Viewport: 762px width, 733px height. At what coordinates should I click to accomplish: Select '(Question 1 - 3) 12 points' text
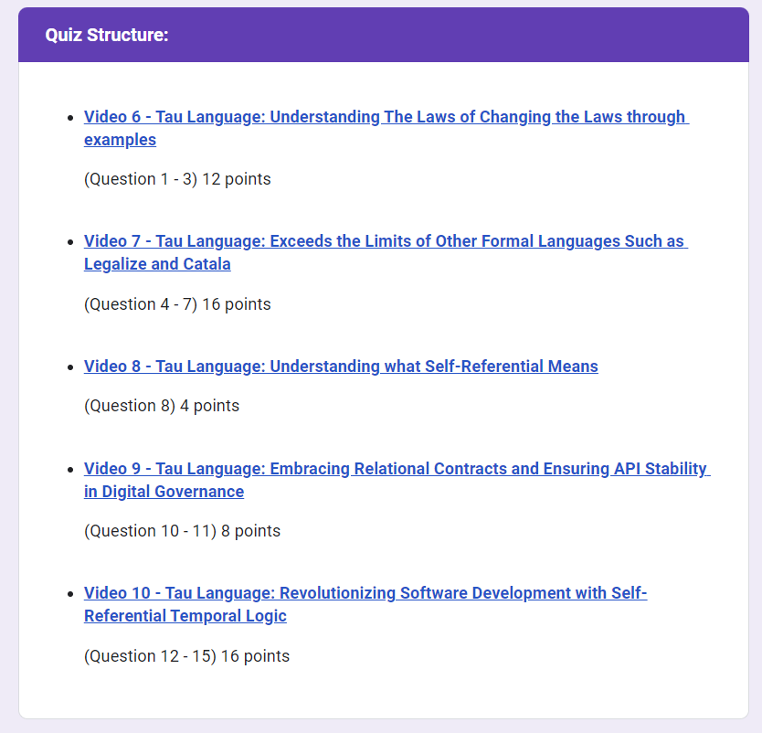tap(177, 179)
